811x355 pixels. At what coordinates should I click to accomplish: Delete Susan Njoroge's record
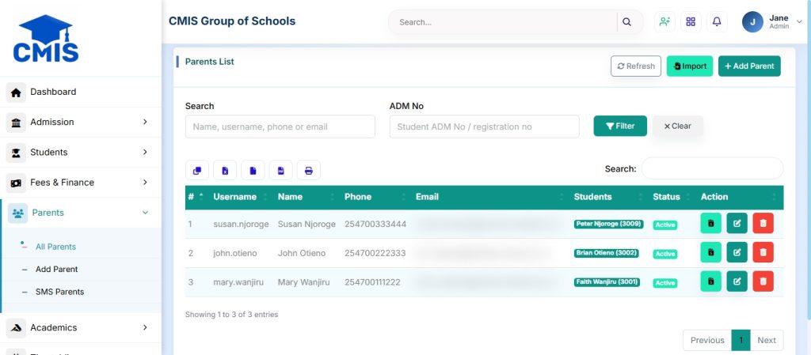763,224
